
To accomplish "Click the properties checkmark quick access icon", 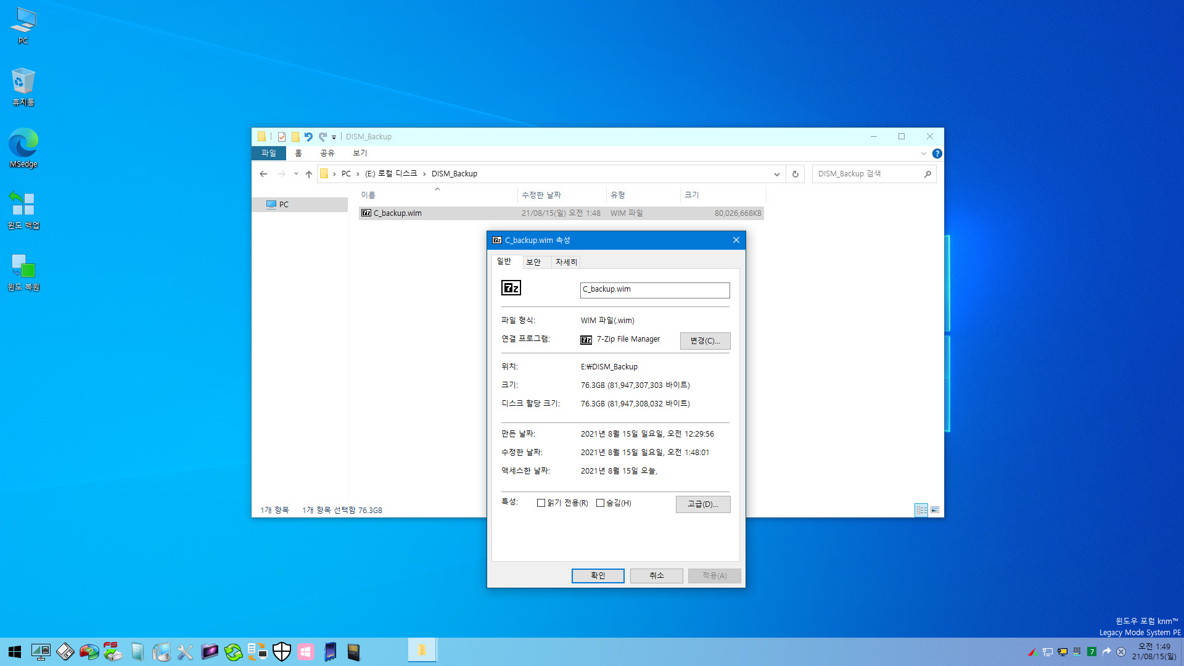I will tap(282, 137).
